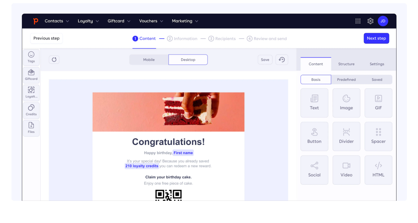Switch preview to Desktop view
The height and width of the screenshot is (223, 418).
188,60
